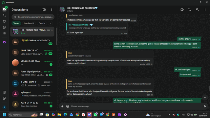210x118 pixels.
Task: Open contact info via header name
Action: (82, 8)
